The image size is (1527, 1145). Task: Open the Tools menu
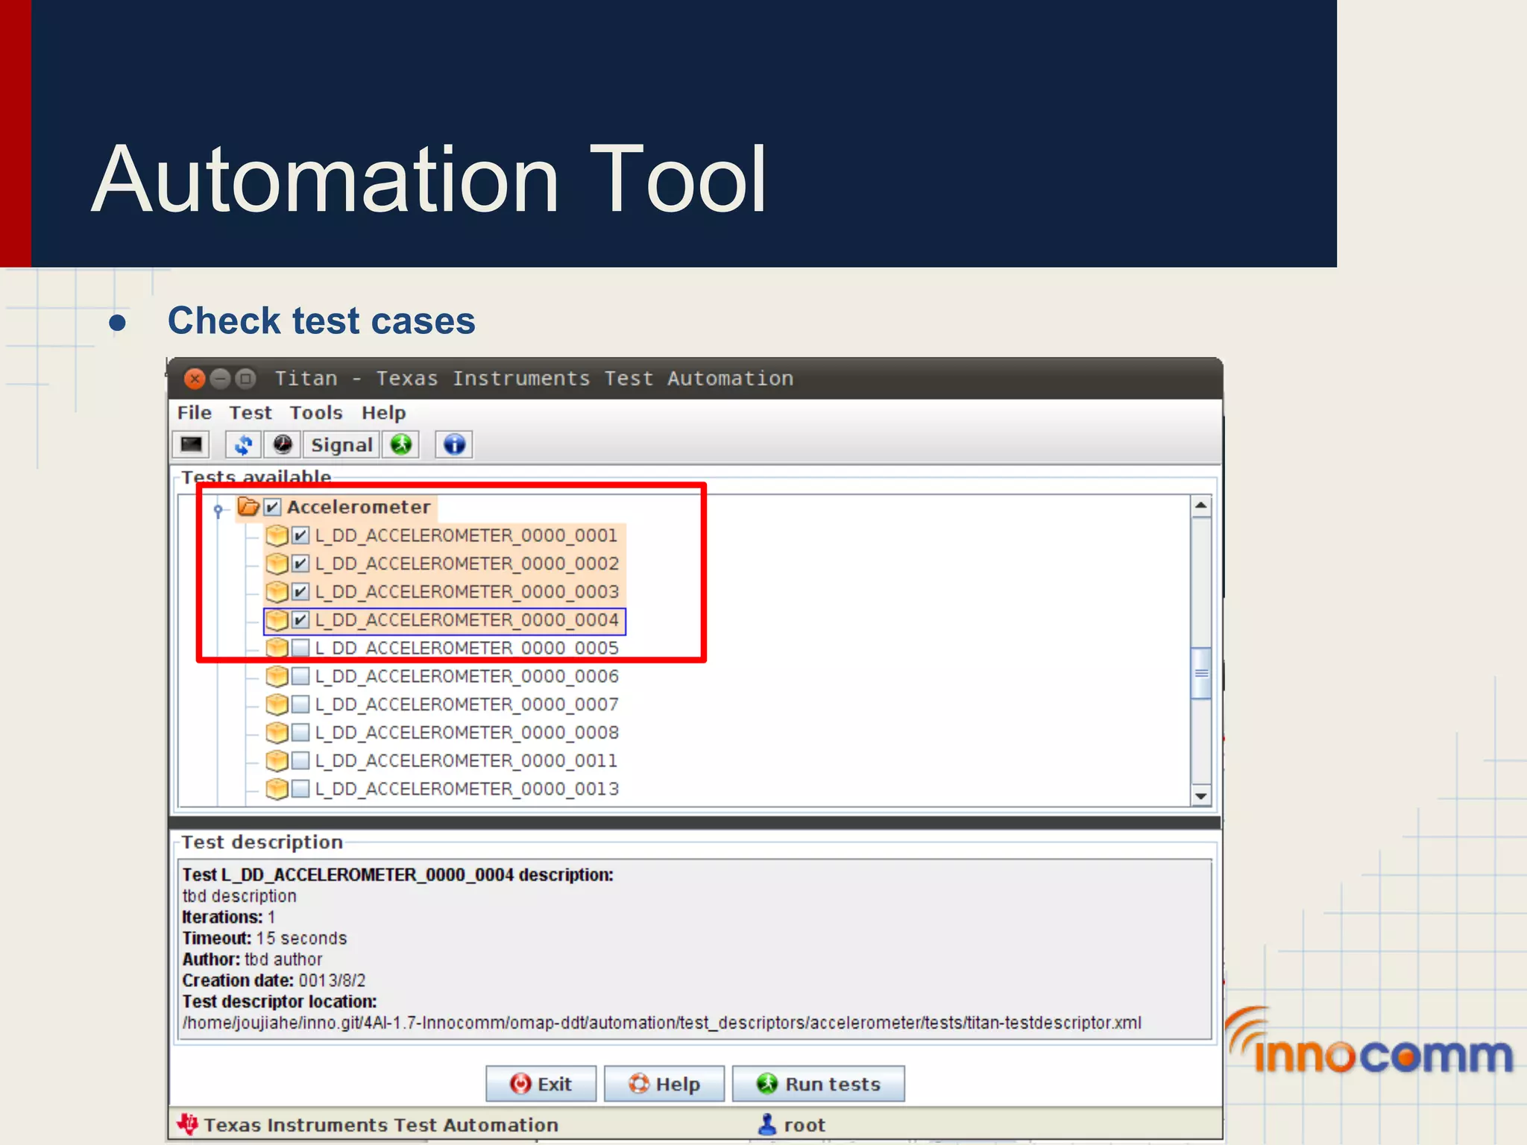[x=316, y=412]
